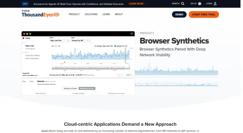
Task: Click the LOGIN text link
Action: [209, 4]
